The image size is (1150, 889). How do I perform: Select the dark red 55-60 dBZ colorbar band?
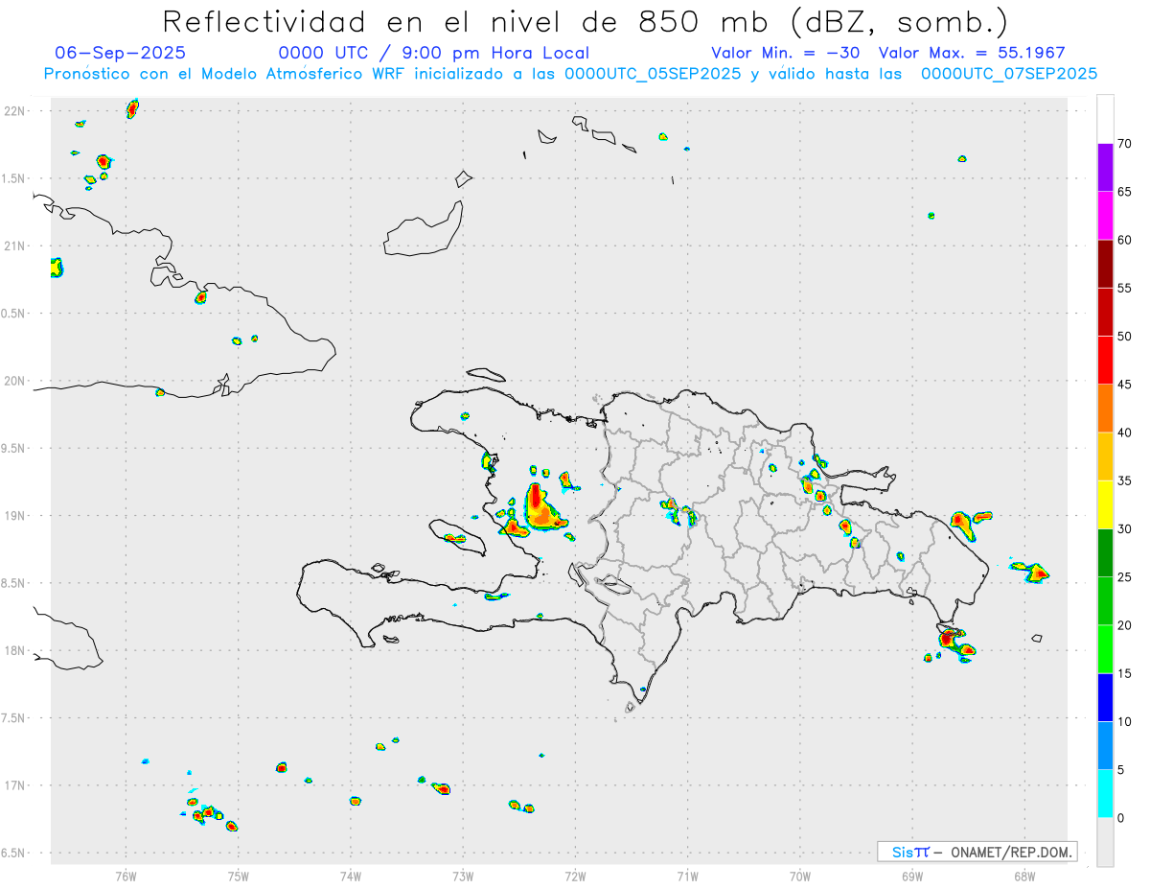1105,264
